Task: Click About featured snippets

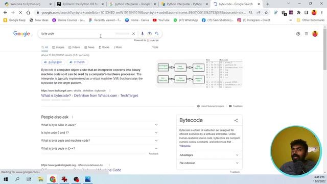Action: pyautogui.click(x=211, y=106)
